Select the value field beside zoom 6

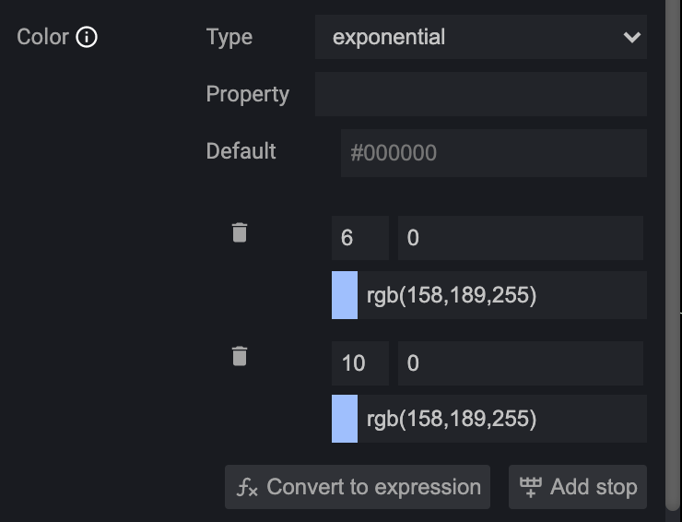520,238
